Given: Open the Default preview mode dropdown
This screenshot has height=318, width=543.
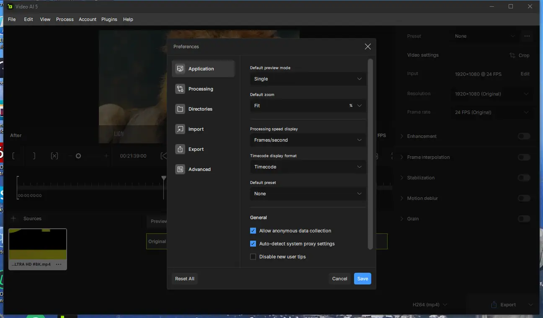Looking at the screenshot, I should click(x=308, y=79).
